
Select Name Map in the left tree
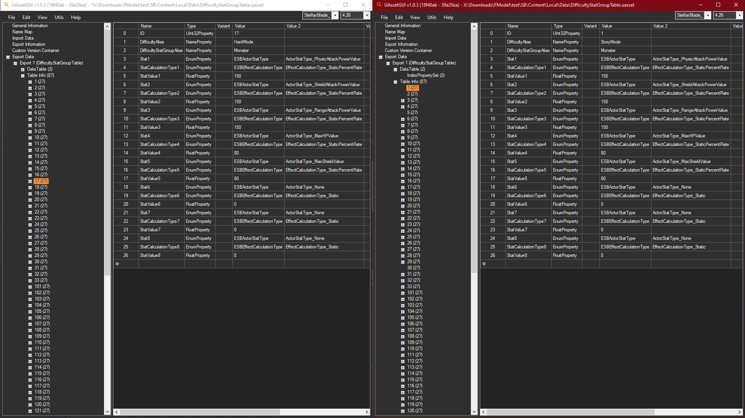pyautogui.click(x=22, y=32)
